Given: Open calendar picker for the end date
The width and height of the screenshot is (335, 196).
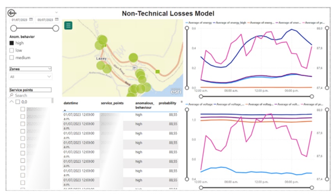Looking at the screenshot, I should pos(57,20).
